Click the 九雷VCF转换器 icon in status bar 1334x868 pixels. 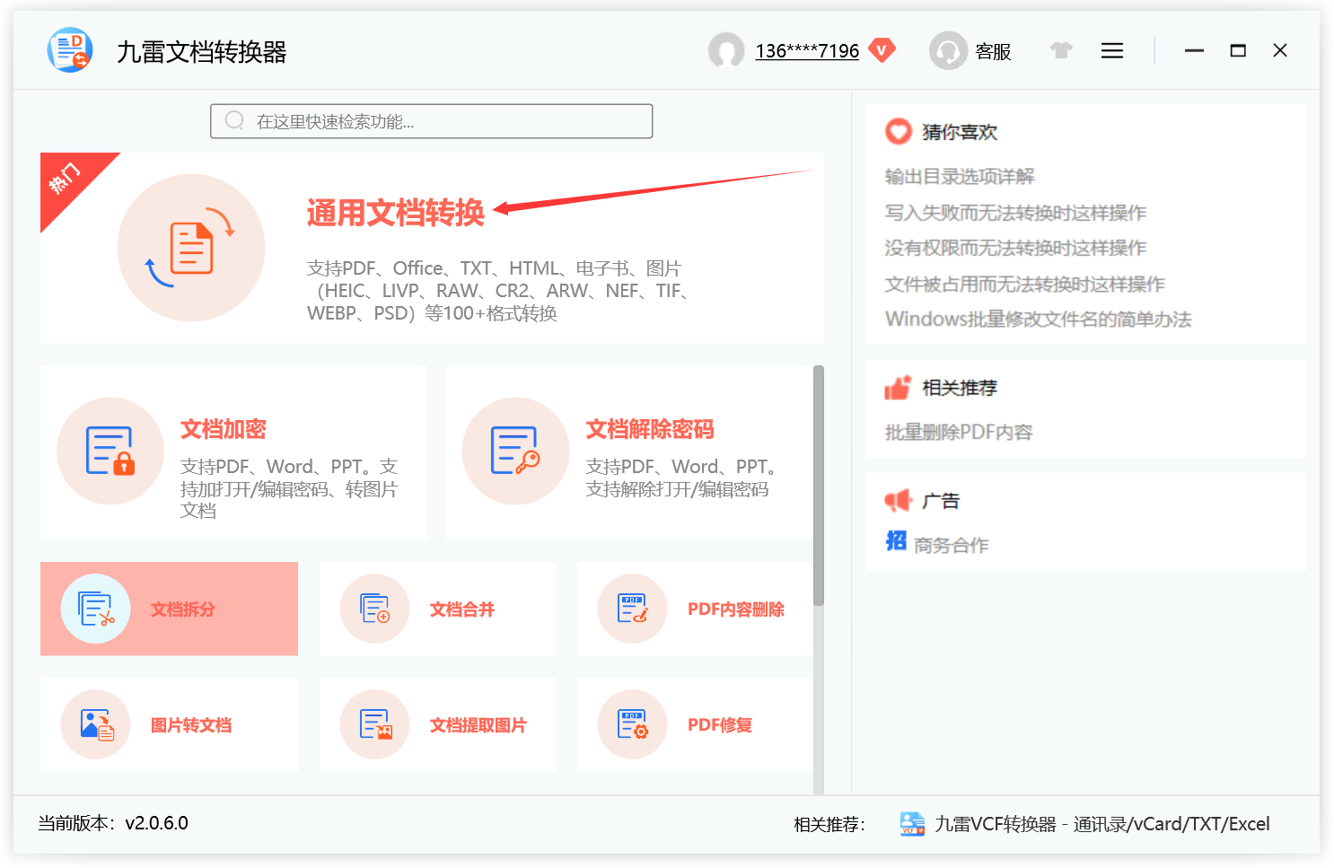coord(912,823)
